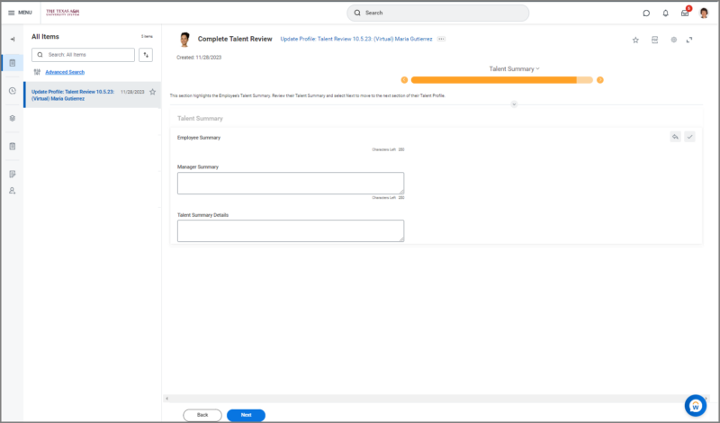Collapse the sidebar with the arrow icon
Image resolution: width=720 pixels, height=423 pixels.
coord(13,39)
